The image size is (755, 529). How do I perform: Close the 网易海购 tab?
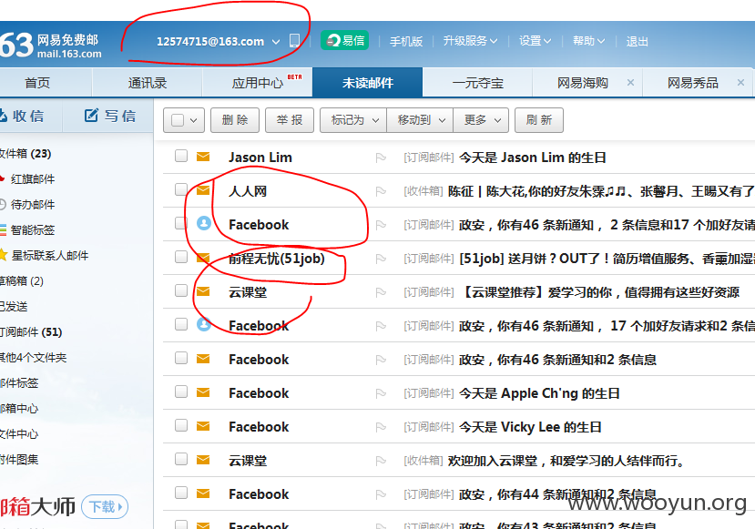(630, 83)
